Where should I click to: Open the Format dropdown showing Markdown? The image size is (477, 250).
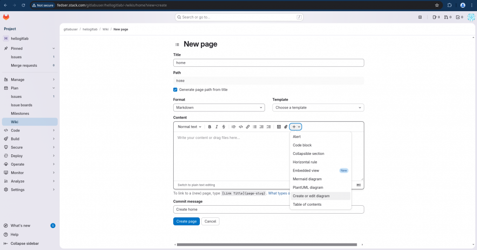(x=219, y=108)
